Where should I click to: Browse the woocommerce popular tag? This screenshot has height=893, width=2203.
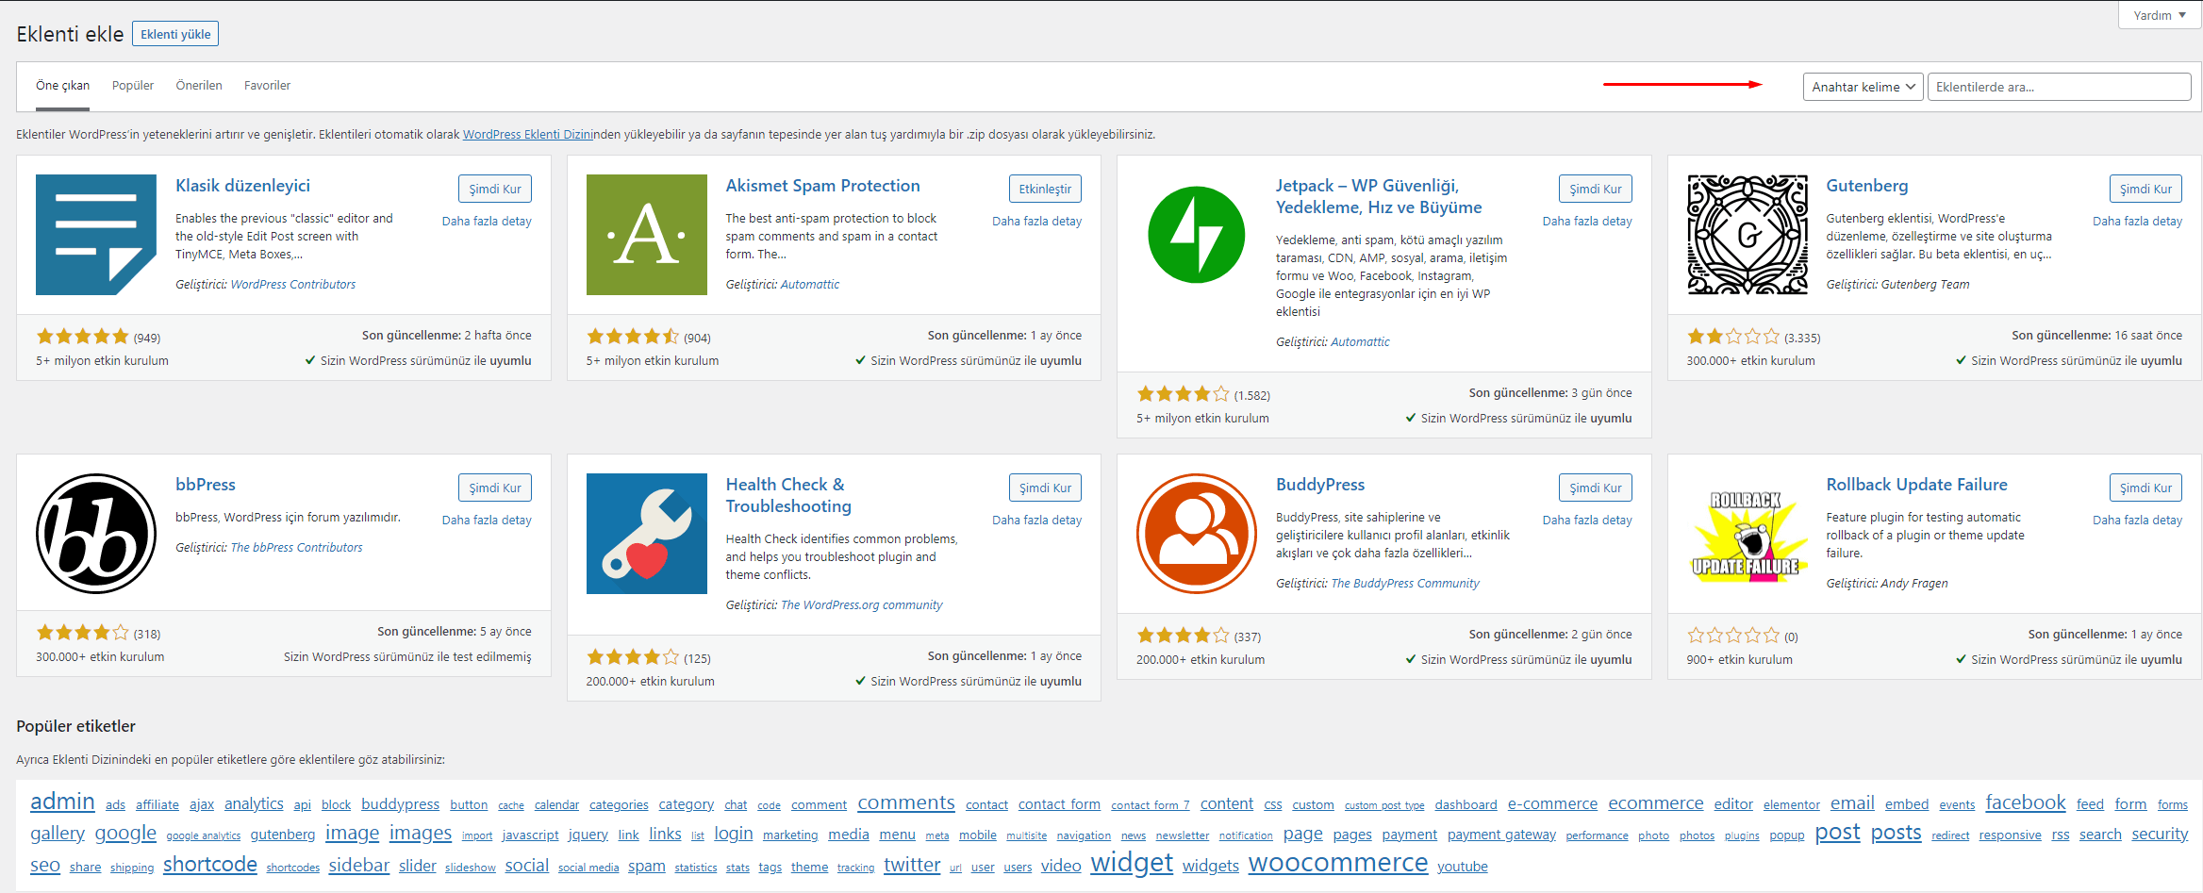point(1338,863)
